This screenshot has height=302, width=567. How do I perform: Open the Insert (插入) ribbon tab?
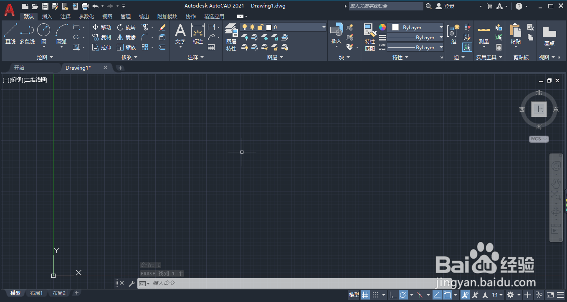(47, 16)
